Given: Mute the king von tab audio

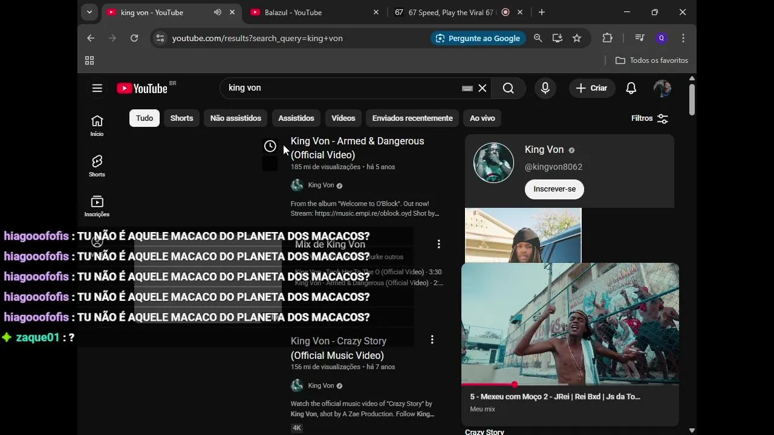Looking at the screenshot, I should coord(218,12).
